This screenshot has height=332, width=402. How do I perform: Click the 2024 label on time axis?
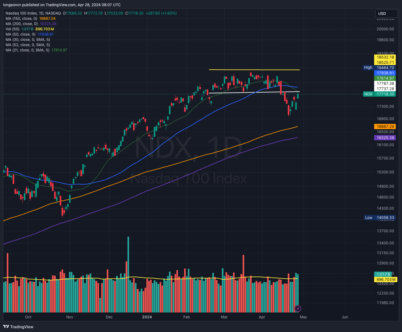[x=147, y=317]
